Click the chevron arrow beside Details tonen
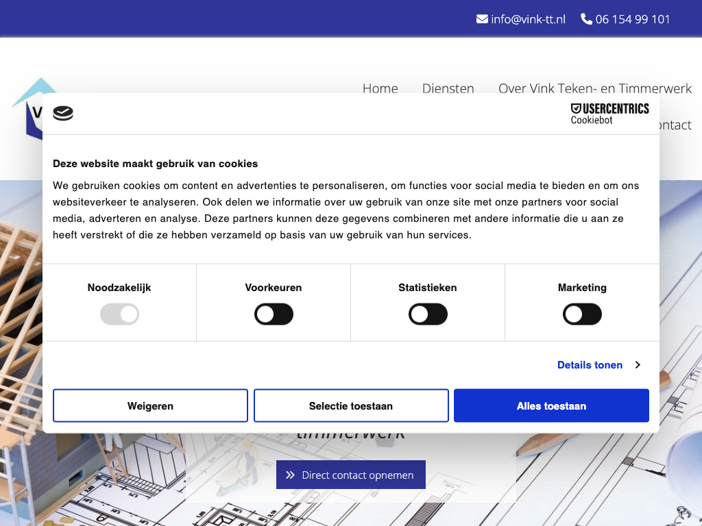The width and height of the screenshot is (702, 526). click(638, 365)
